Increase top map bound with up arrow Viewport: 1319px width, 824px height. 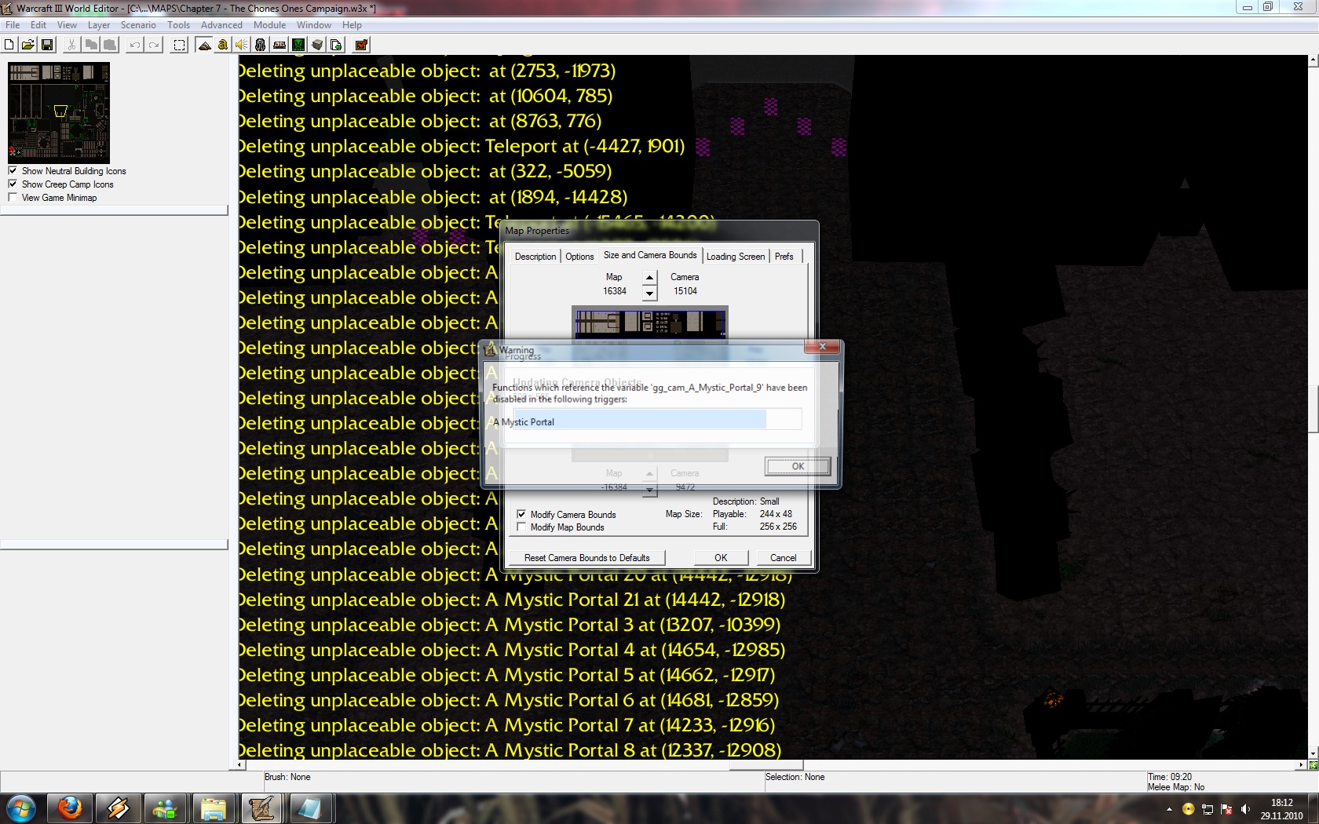click(649, 278)
